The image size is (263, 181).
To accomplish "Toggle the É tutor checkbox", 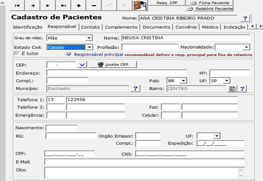I will coord(17,54).
